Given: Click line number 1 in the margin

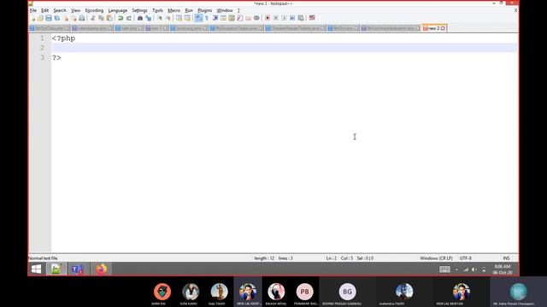Looking at the screenshot, I should 42,38.
